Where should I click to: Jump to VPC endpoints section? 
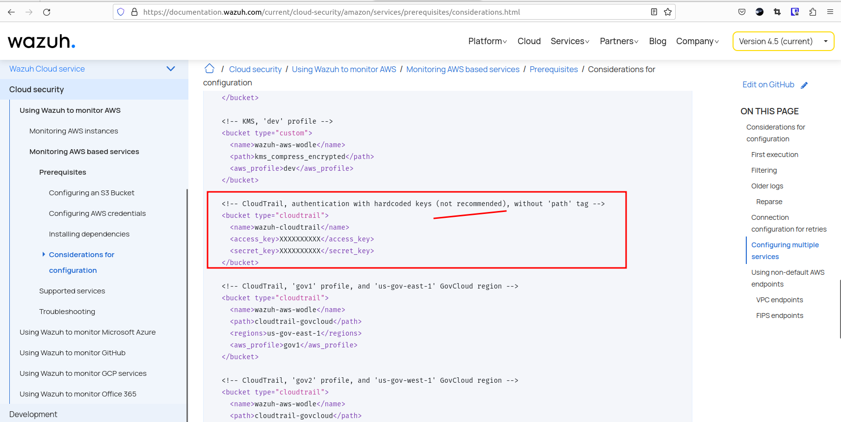[780, 300]
